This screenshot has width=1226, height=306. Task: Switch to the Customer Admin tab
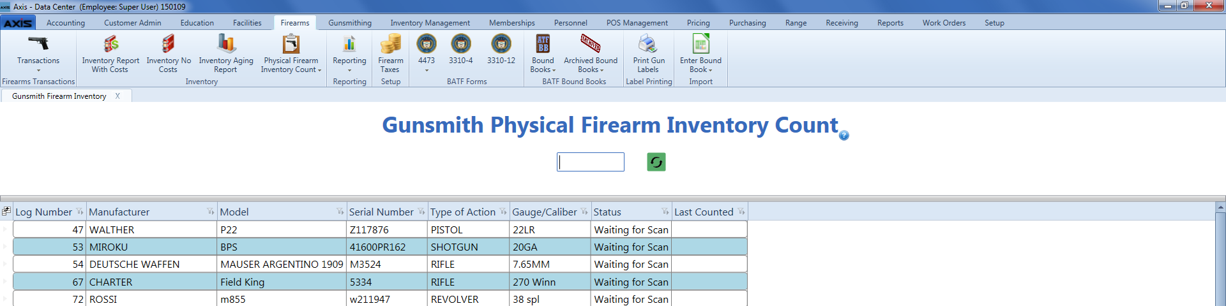(x=133, y=23)
